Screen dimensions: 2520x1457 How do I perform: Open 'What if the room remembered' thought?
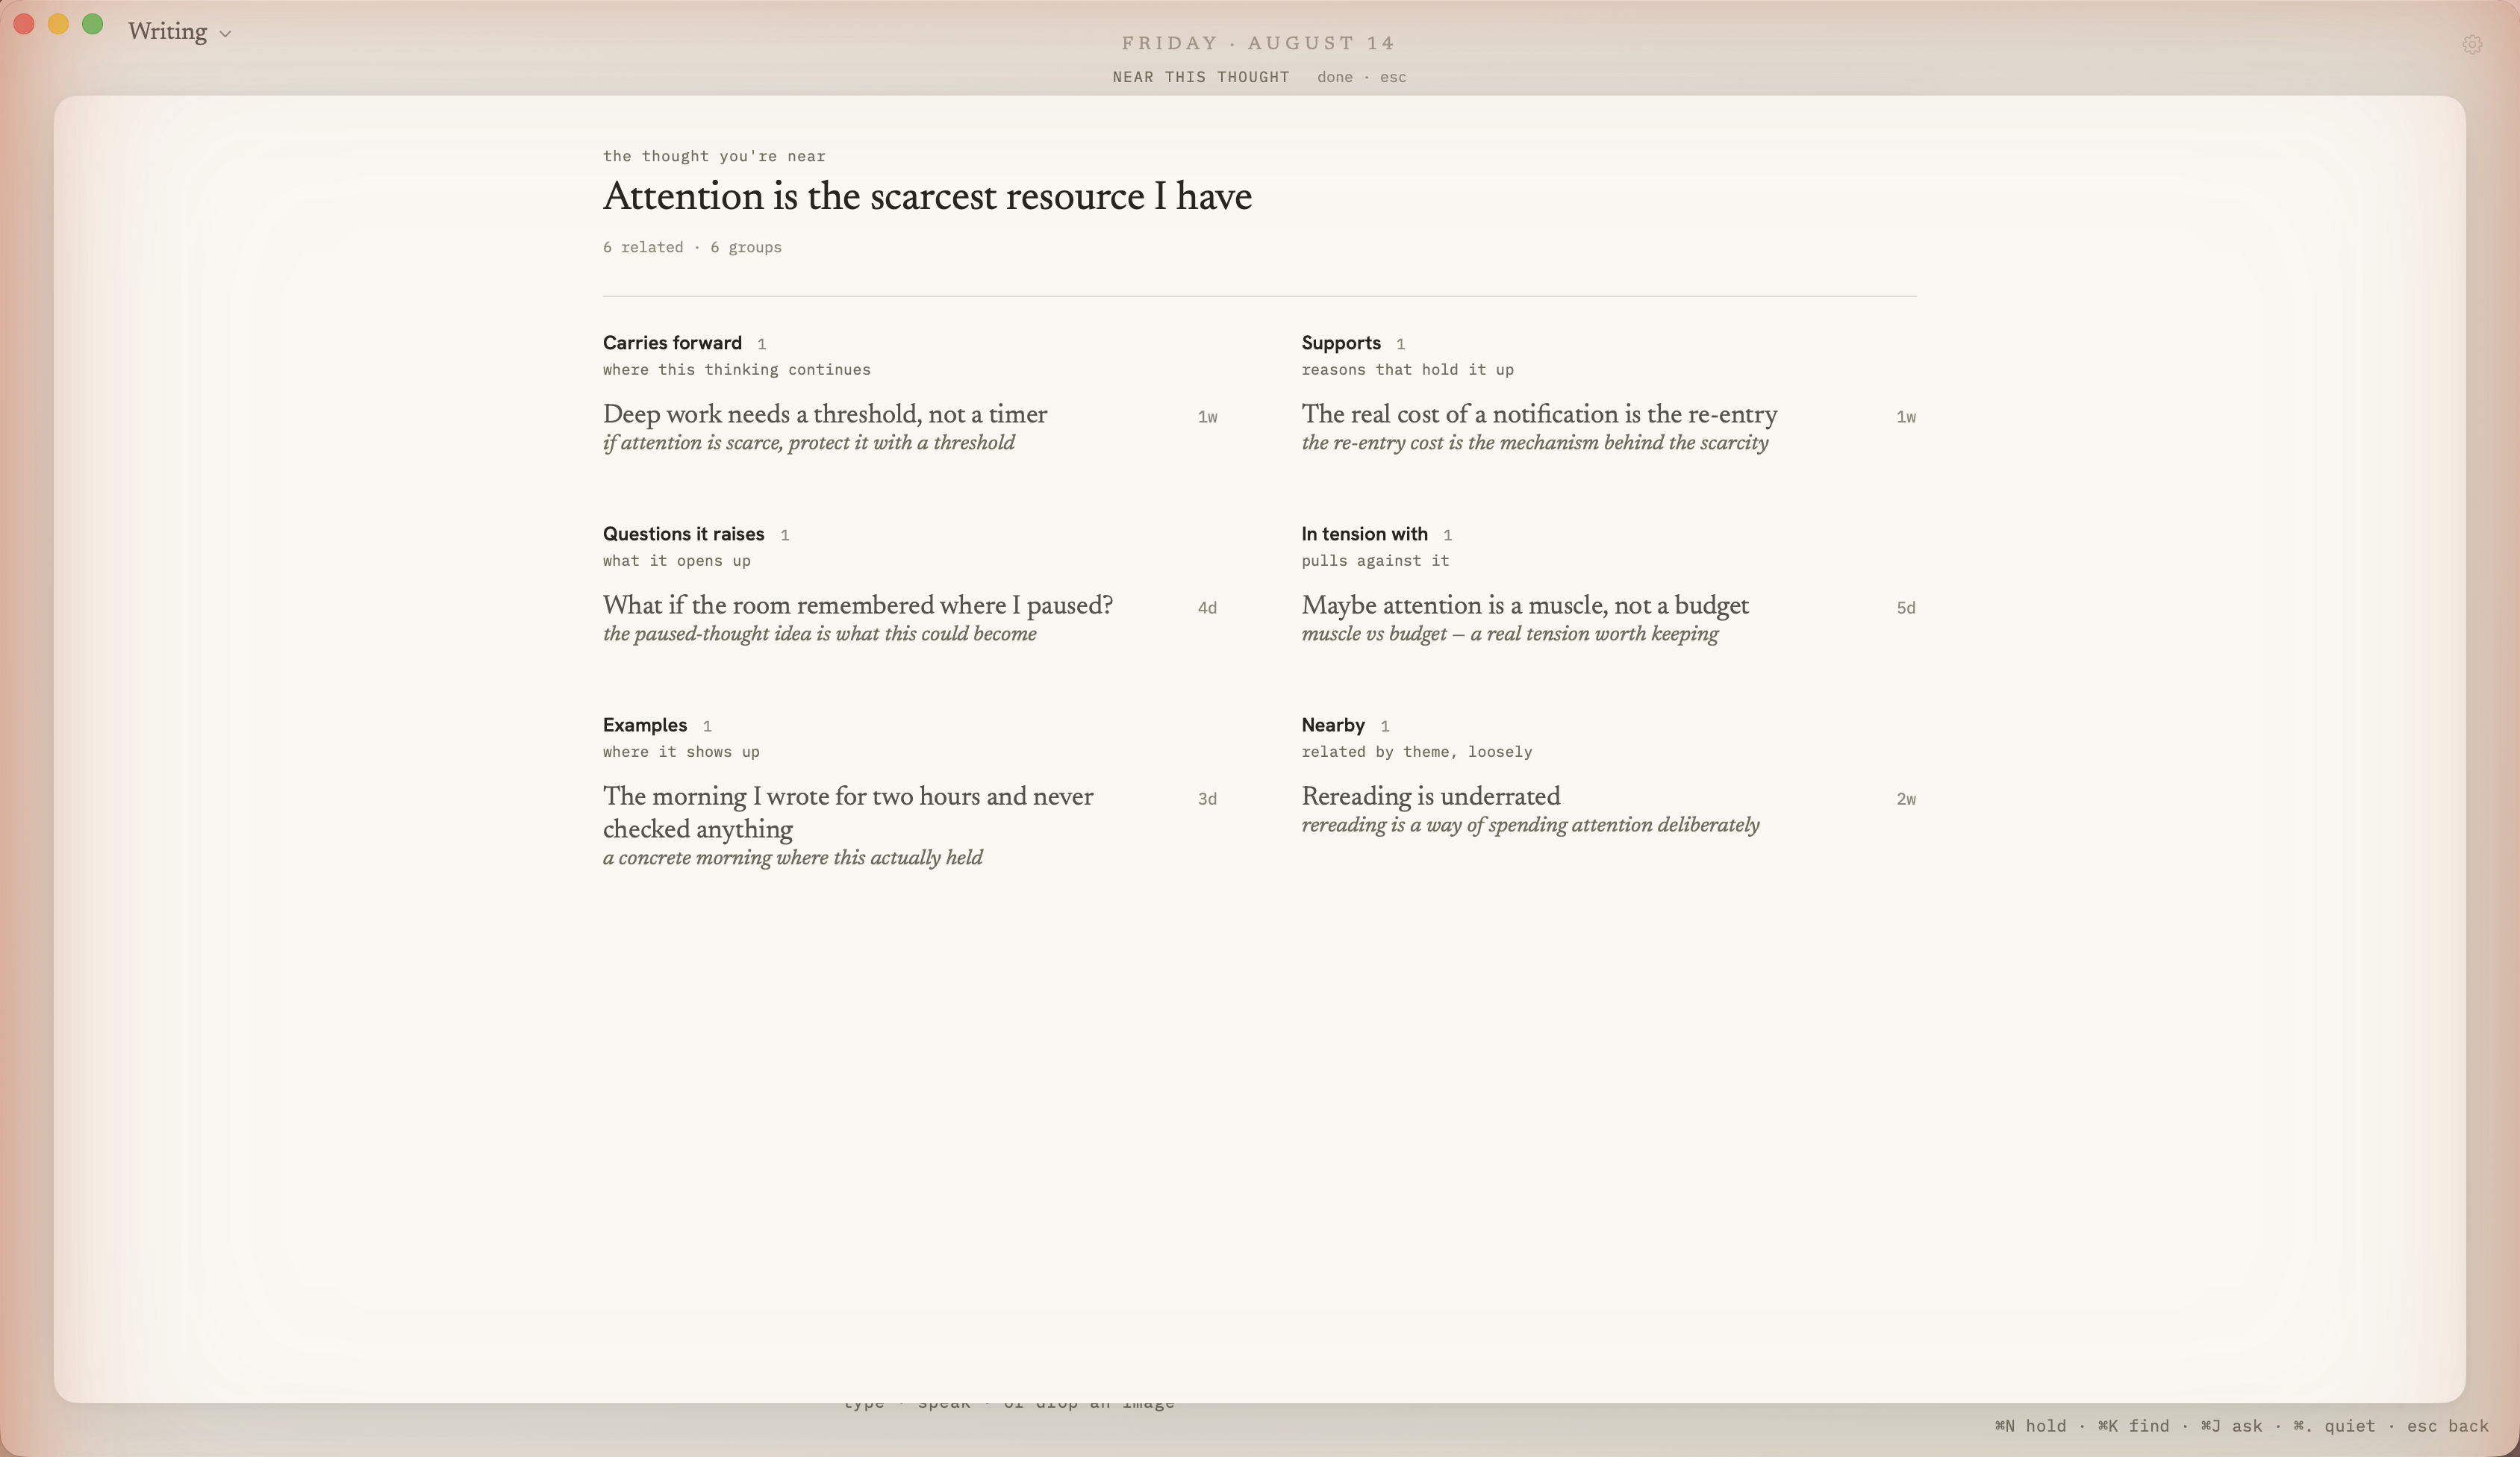[x=858, y=605]
